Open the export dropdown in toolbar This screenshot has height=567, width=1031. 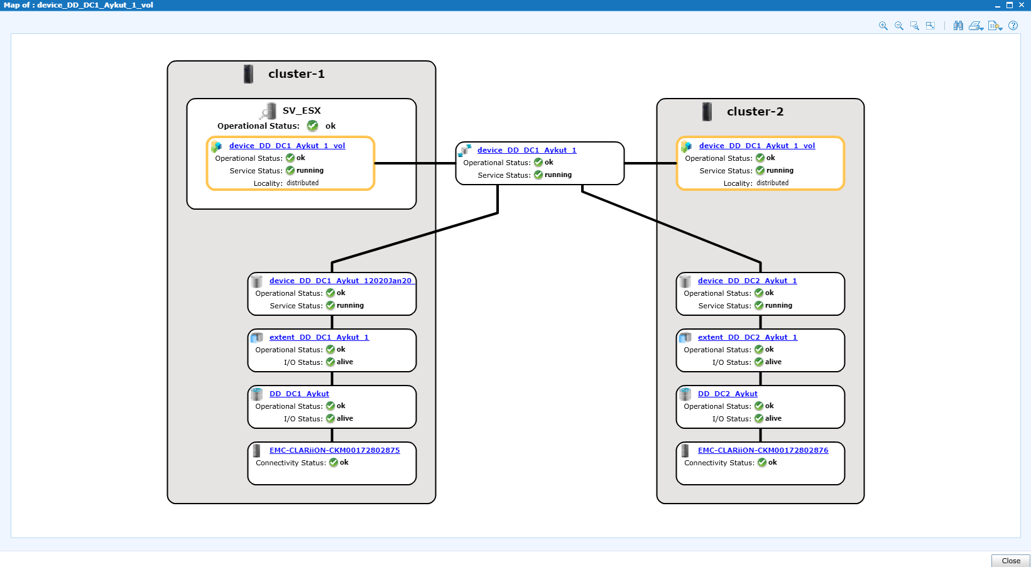pos(995,26)
